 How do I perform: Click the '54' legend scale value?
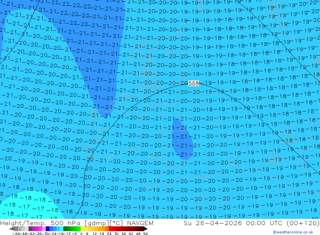click(145, 234)
